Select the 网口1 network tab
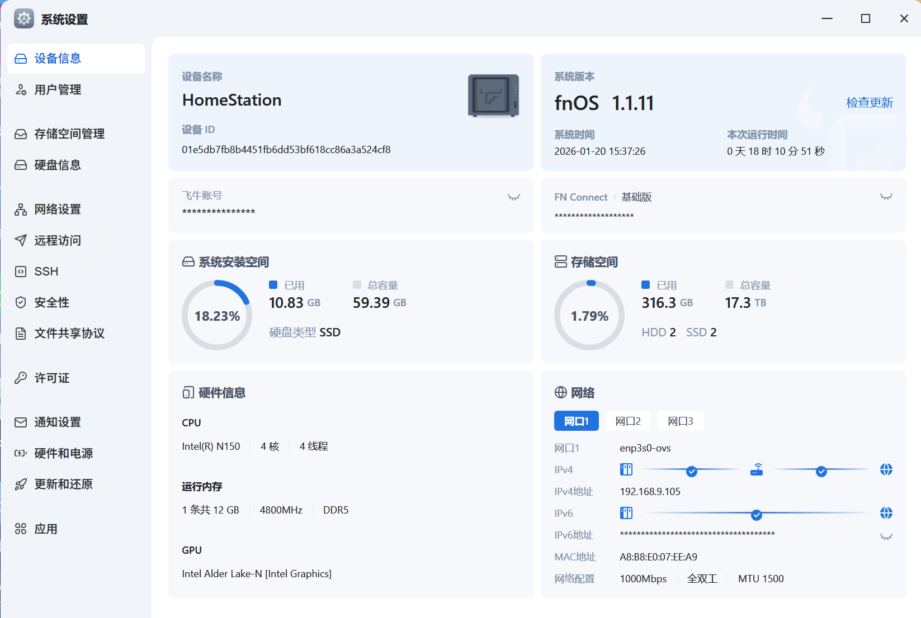The image size is (921, 618). (x=576, y=421)
